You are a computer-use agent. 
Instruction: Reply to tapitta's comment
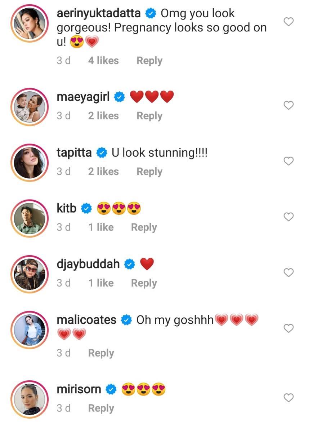pos(149,172)
